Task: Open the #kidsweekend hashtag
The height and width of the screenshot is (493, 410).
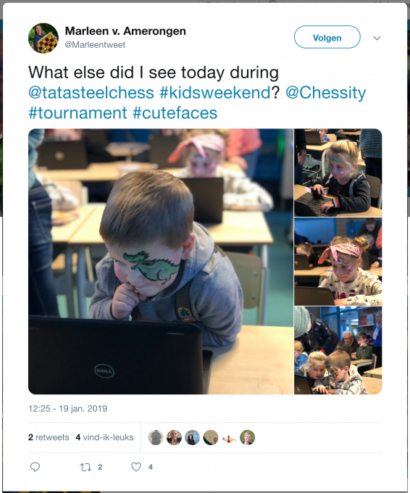Action: tap(215, 93)
